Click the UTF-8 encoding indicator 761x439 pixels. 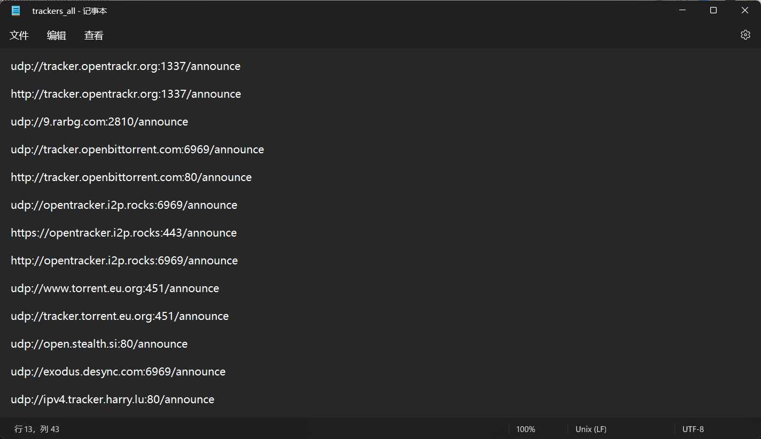click(x=693, y=429)
